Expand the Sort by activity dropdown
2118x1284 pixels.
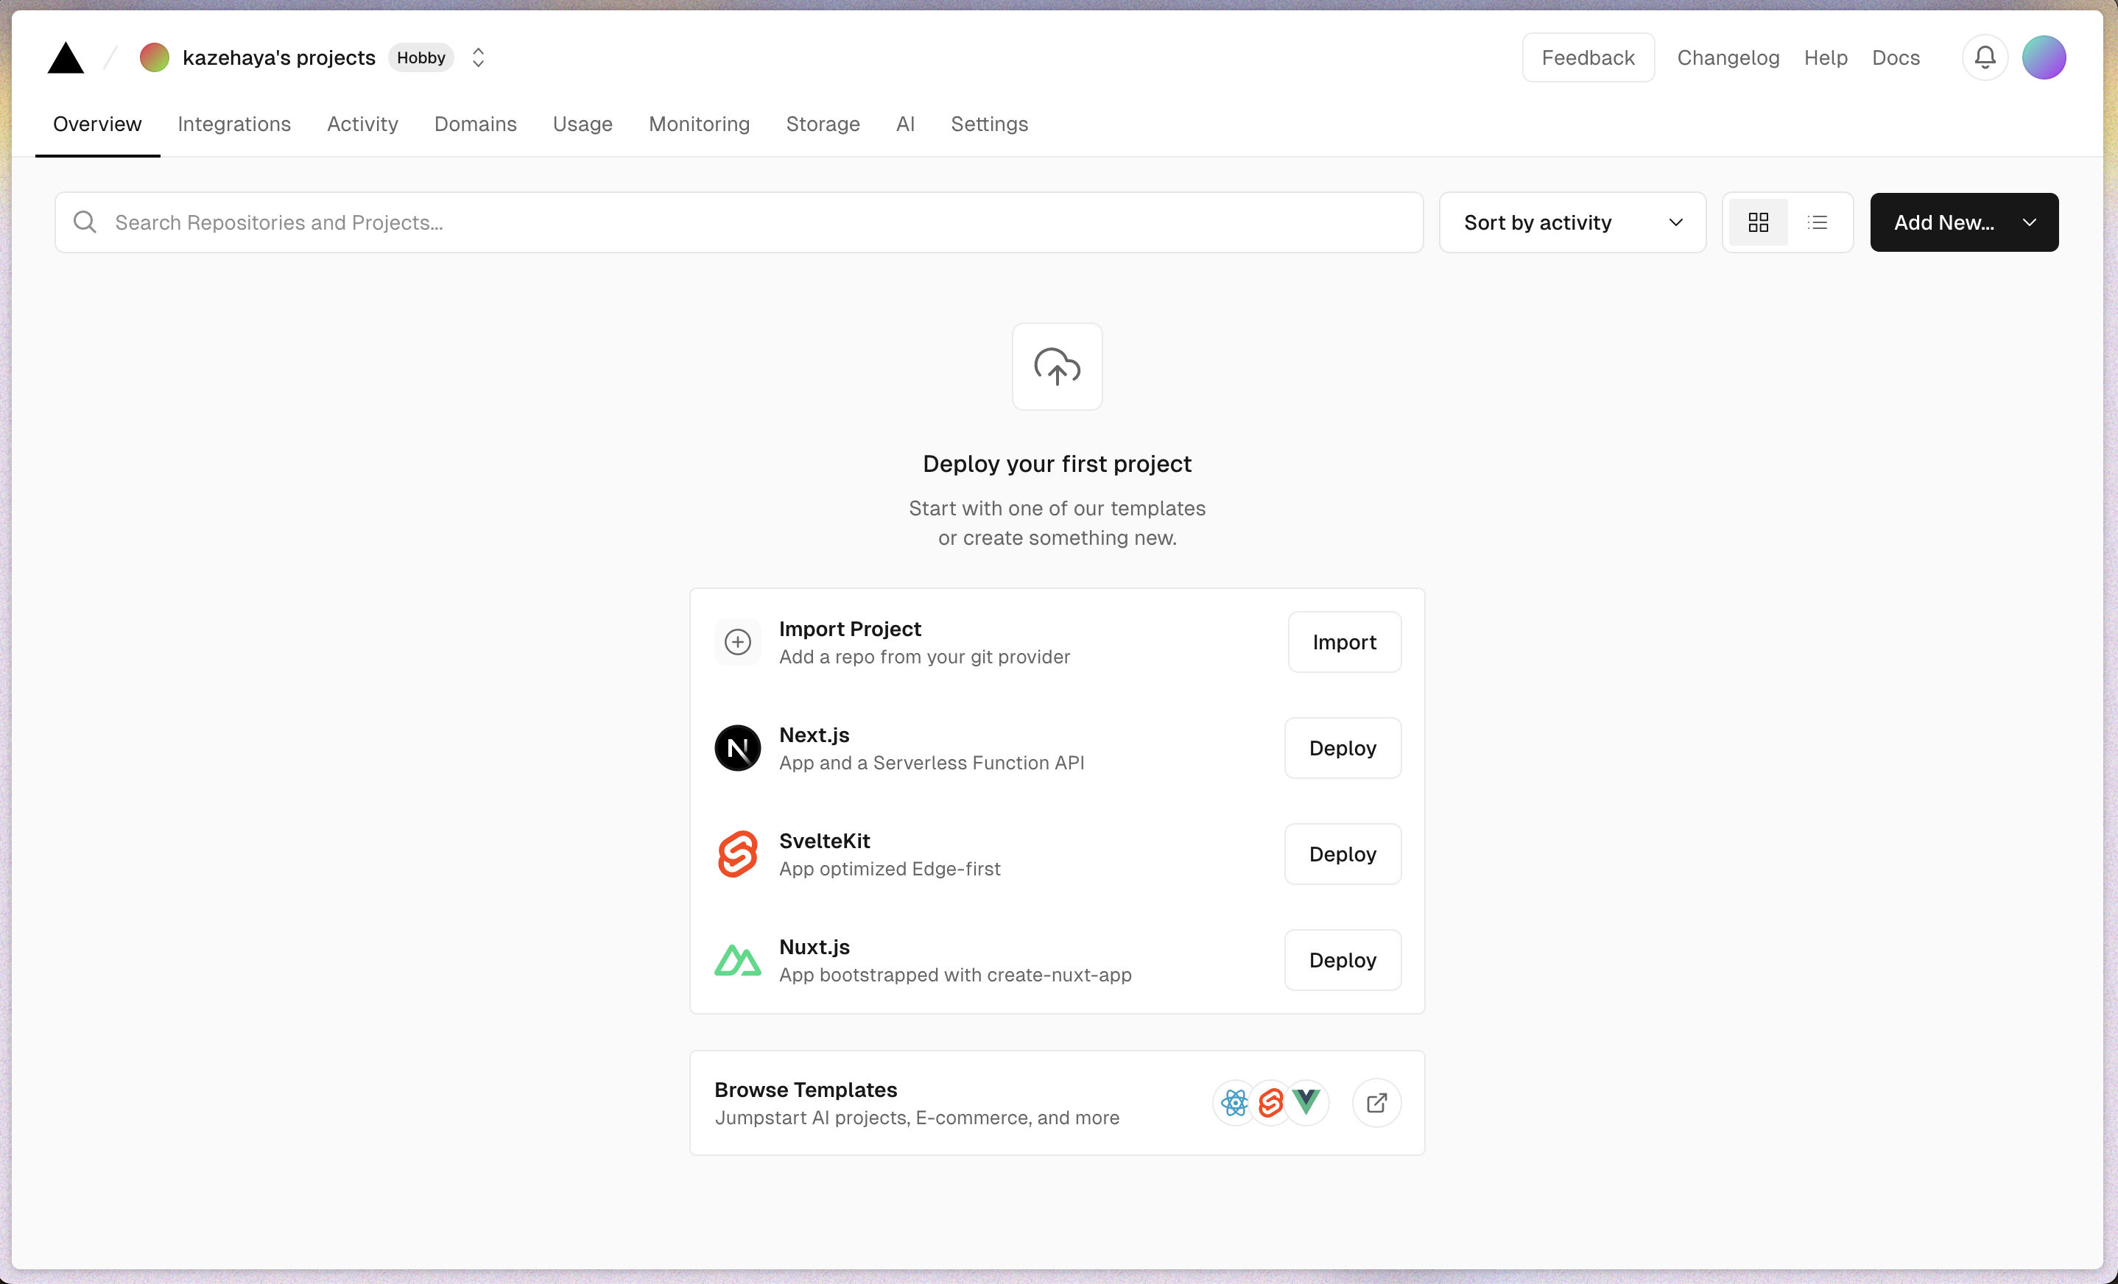[x=1572, y=222]
